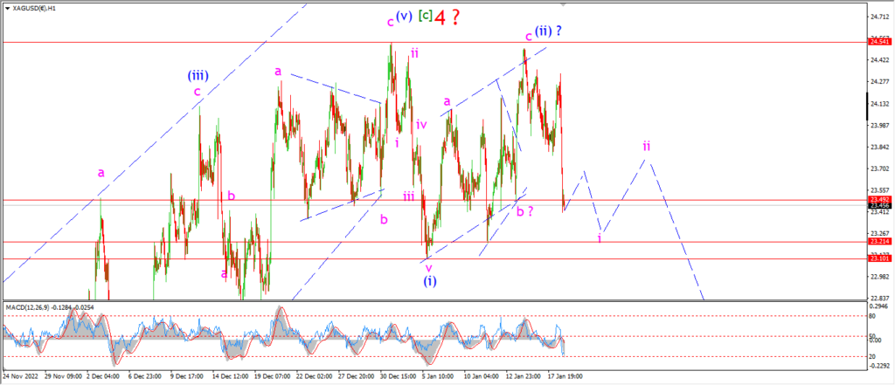Click the blue (iii) wave label
Screen dimensions: 895x385
(x=198, y=75)
